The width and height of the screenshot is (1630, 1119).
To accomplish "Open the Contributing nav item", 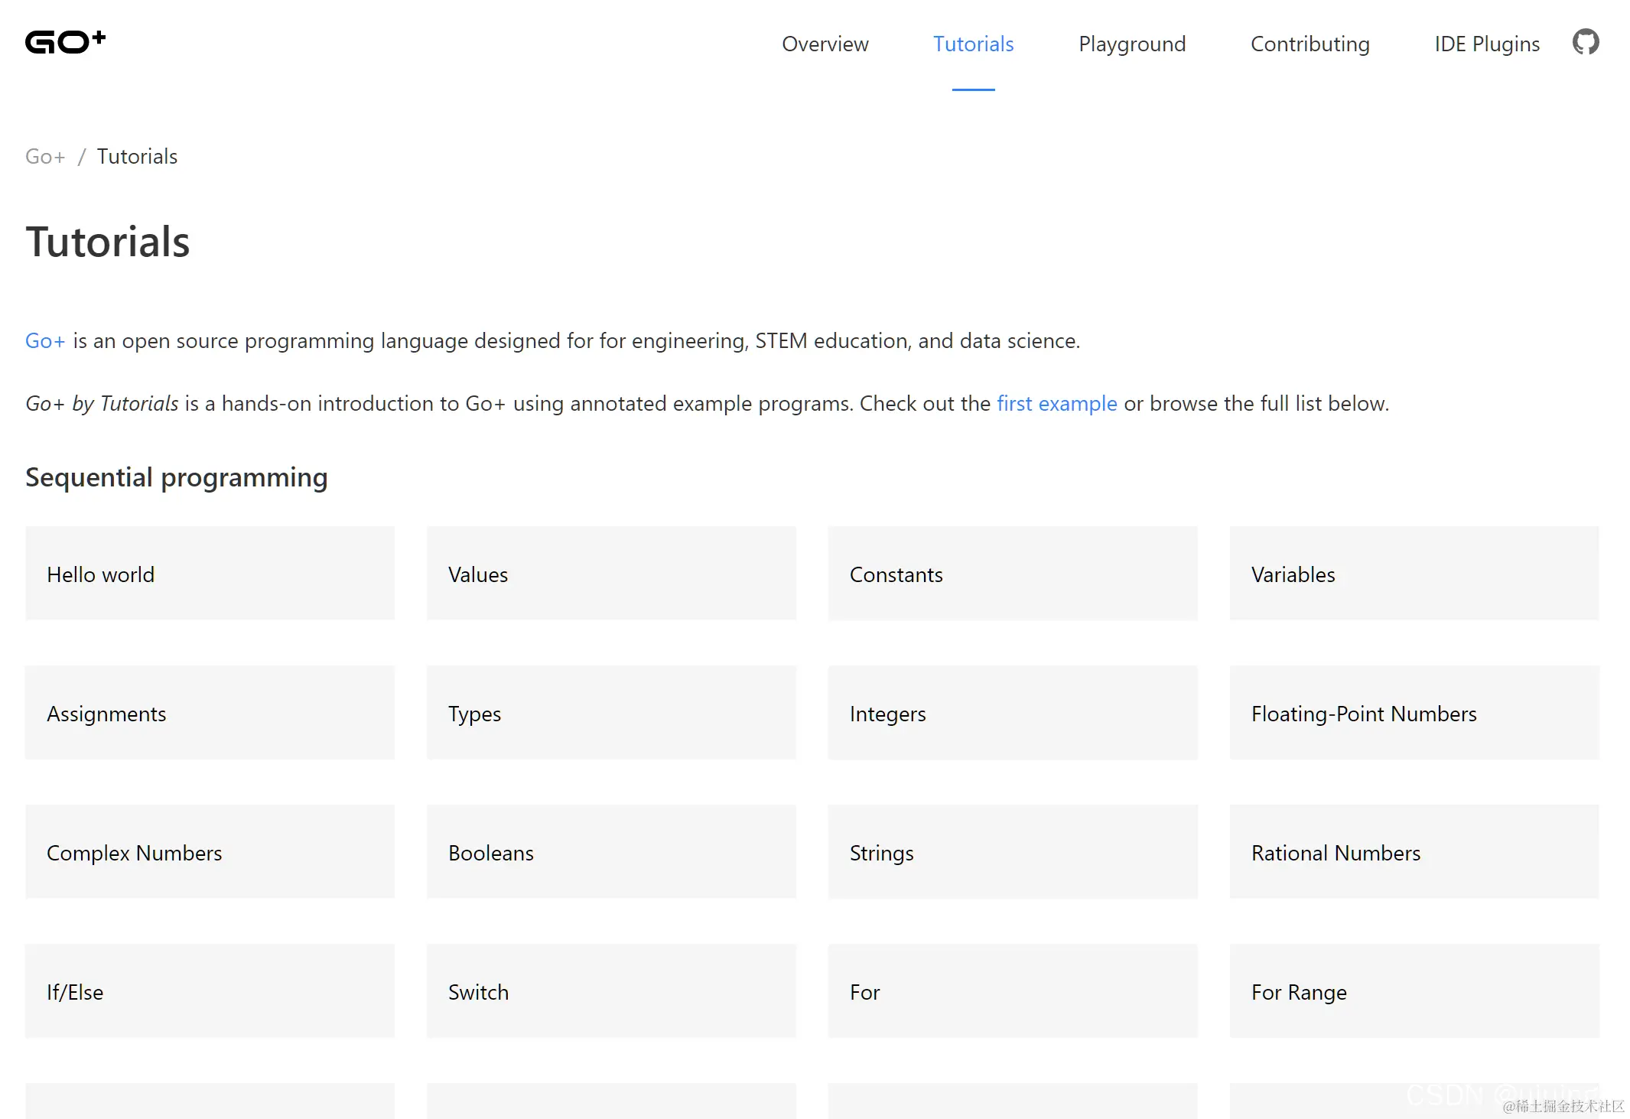I will (x=1310, y=44).
